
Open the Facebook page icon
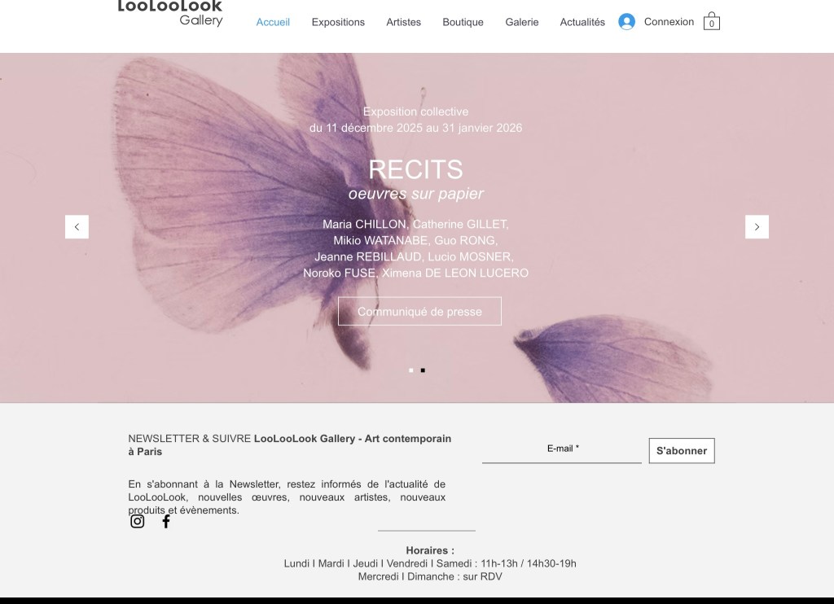click(x=166, y=521)
